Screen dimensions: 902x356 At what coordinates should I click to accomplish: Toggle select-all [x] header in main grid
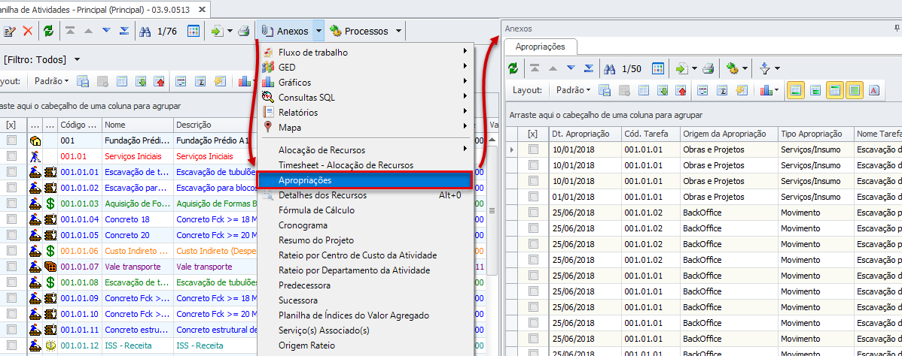pyautogui.click(x=11, y=125)
